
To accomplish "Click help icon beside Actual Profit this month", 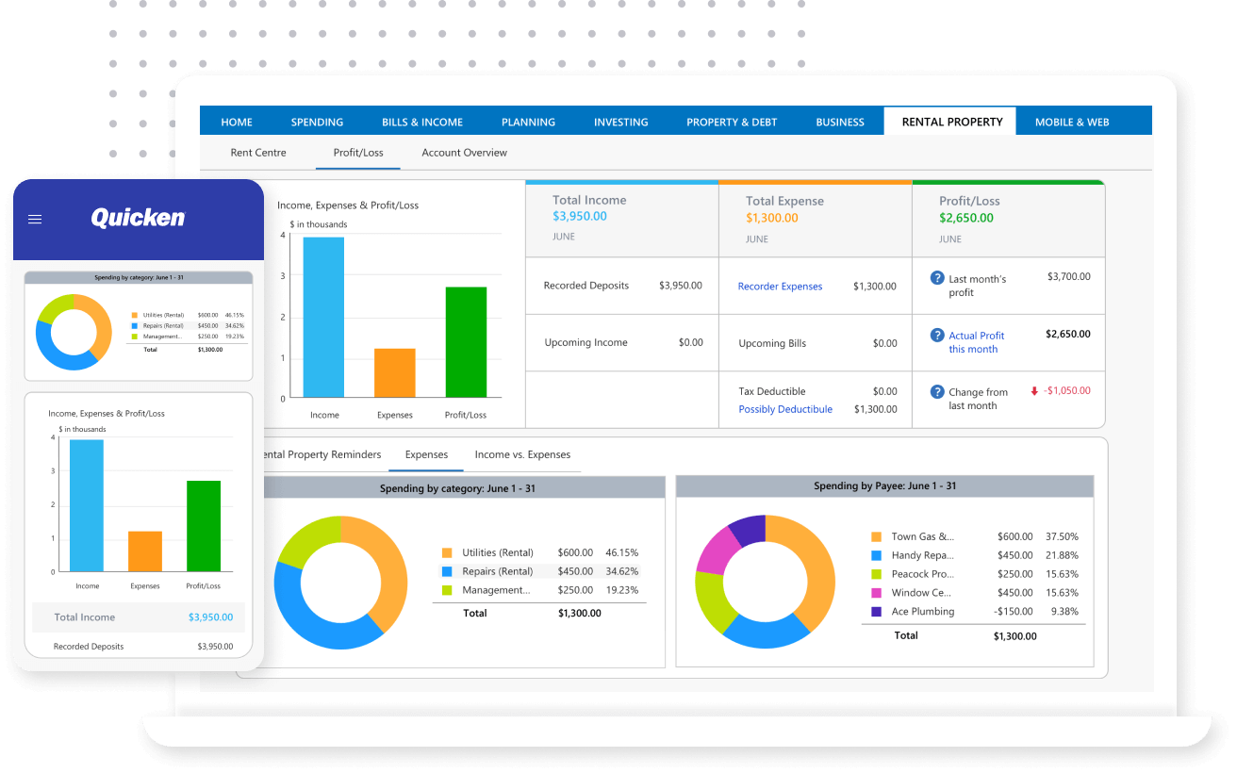I will pos(937,335).
